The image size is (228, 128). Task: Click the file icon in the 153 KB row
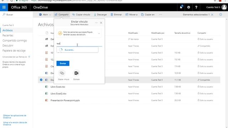tap(47, 53)
